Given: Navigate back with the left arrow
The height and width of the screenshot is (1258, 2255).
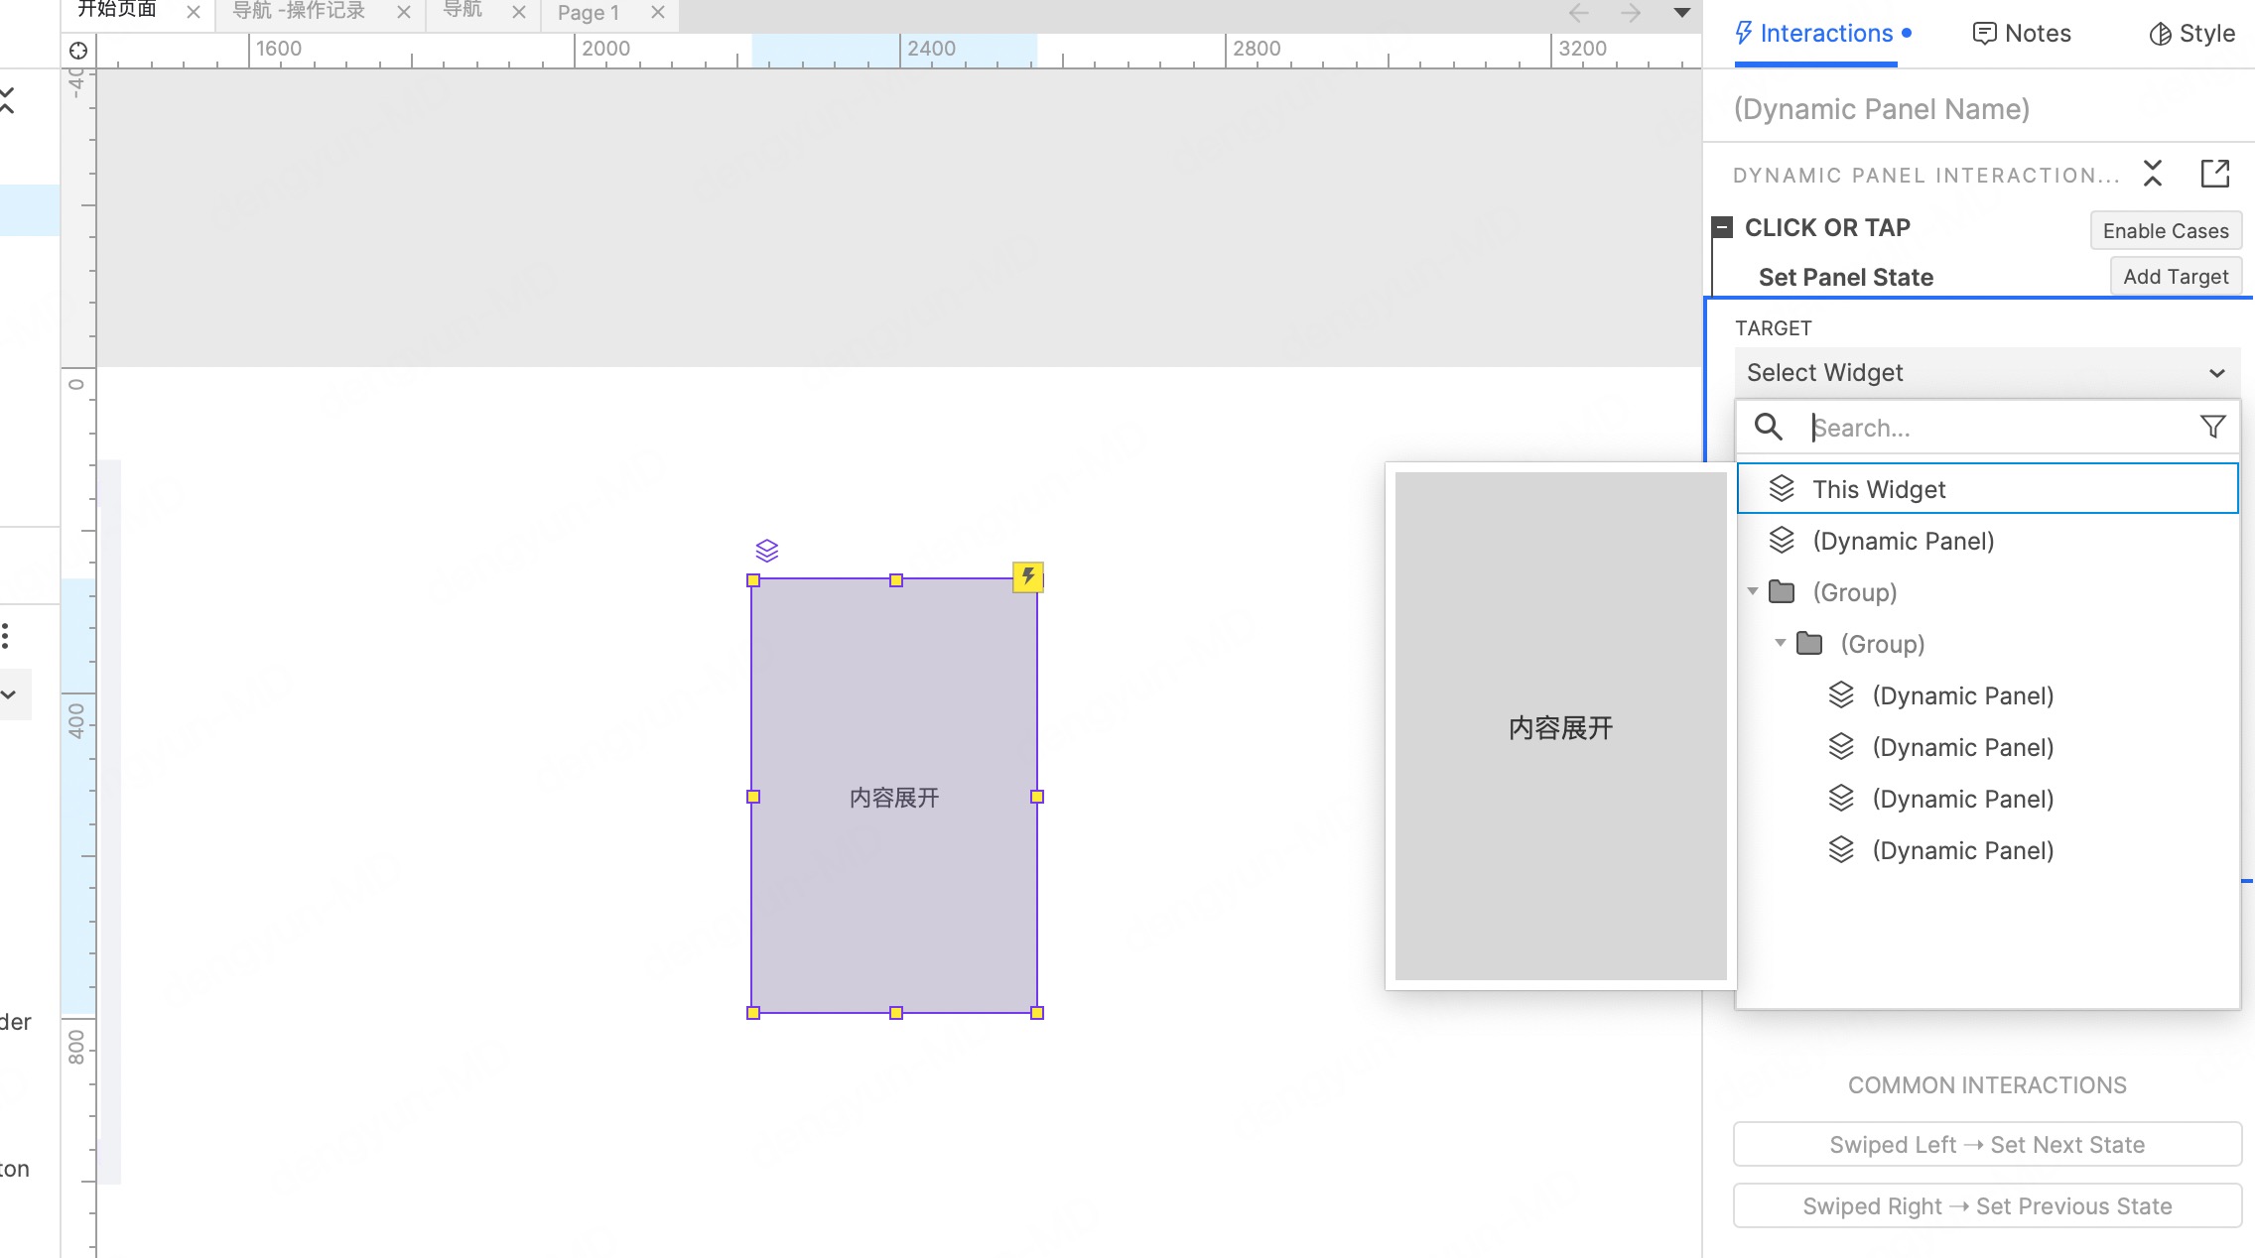Looking at the screenshot, I should [x=1579, y=13].
